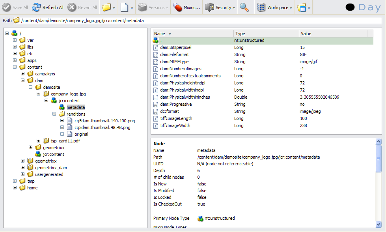Click the image/jpeg value cell
This screenshot has width=386, height=232.
pos(310,111)
